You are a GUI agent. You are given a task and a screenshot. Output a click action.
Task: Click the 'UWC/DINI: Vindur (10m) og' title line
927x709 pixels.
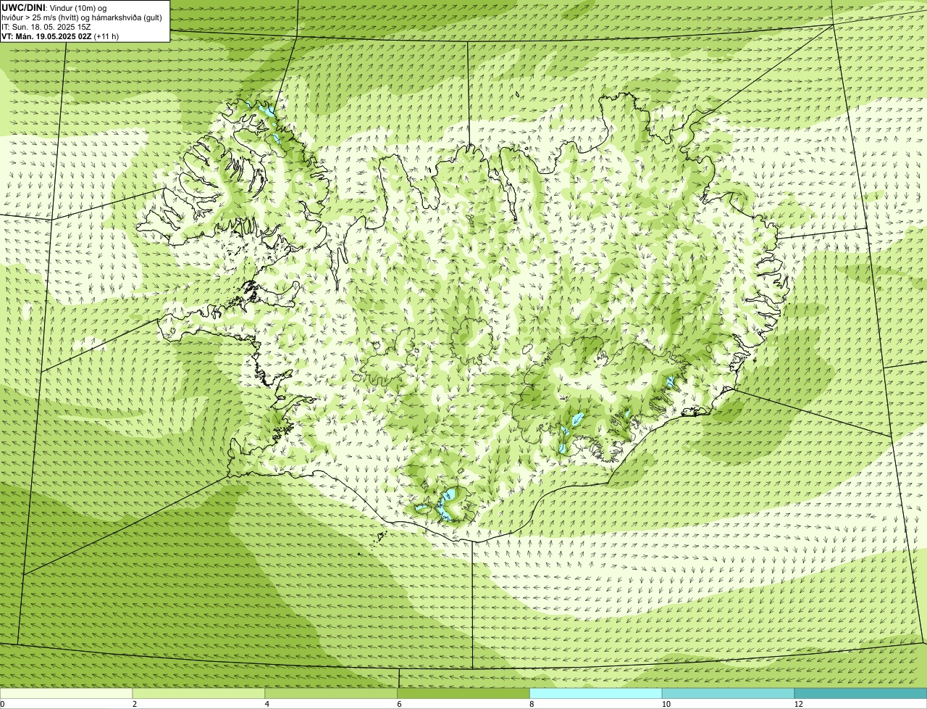(x=54, y=7)
